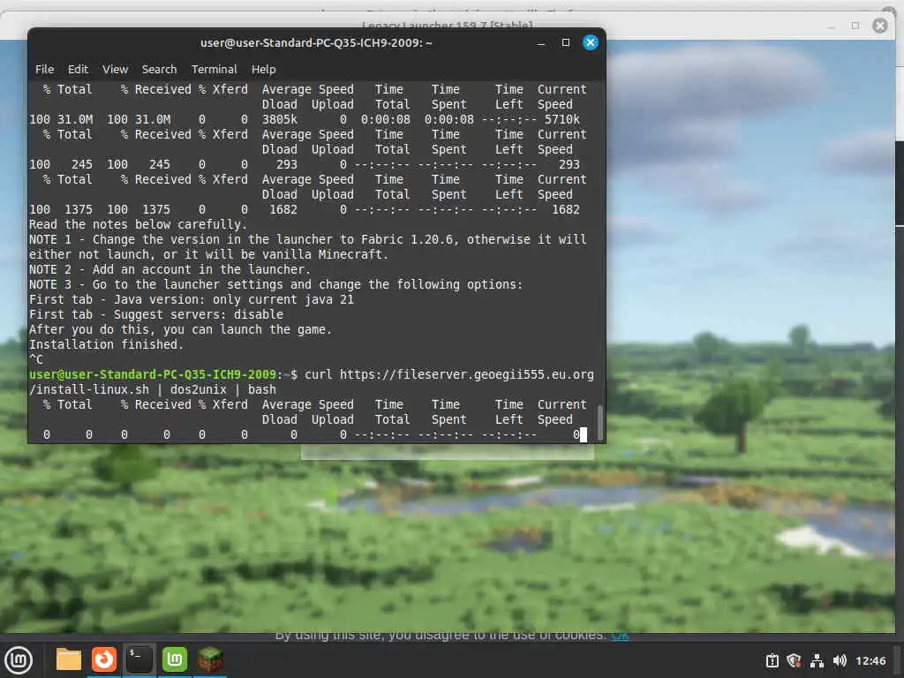Maximize the terminal window
904x678 pixels.
[566, 42]
